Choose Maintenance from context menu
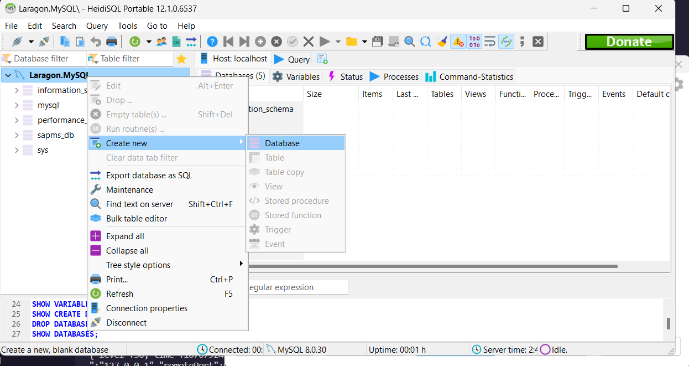 pos(168,190)
